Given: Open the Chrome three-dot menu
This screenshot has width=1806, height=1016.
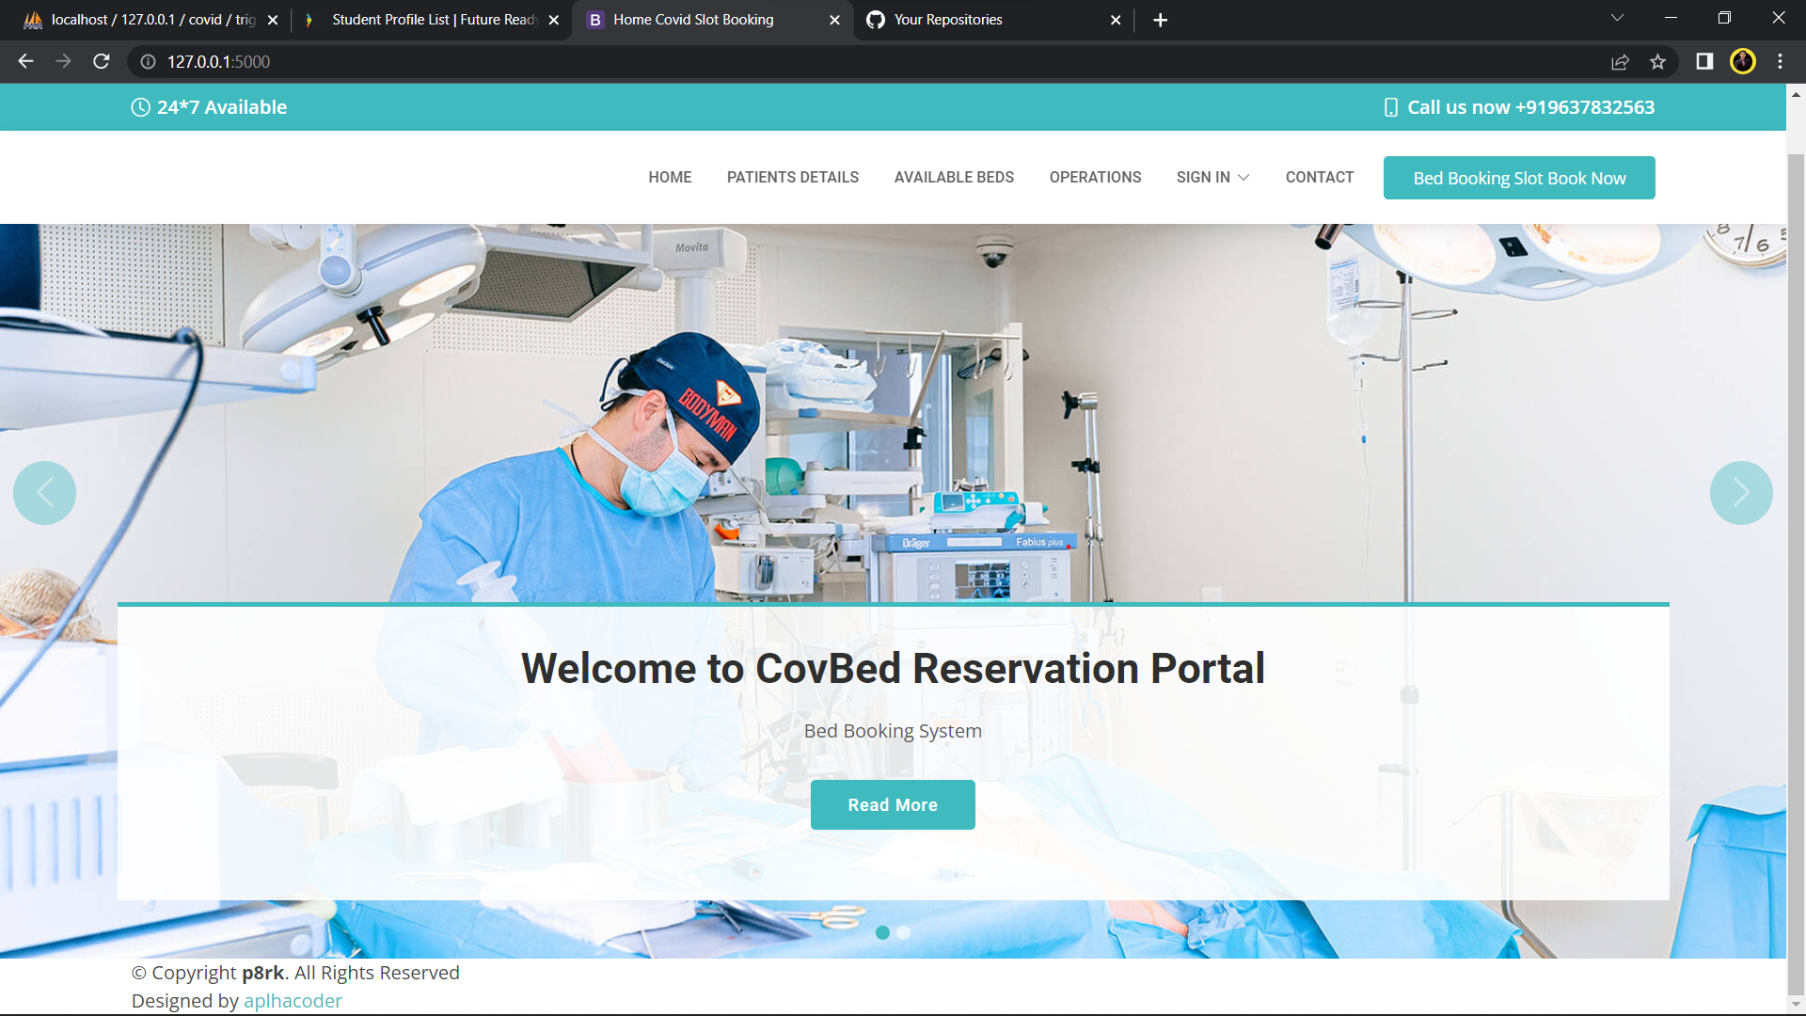Looking at the screenshot, I should point(1780,61).
